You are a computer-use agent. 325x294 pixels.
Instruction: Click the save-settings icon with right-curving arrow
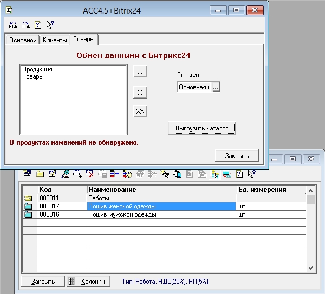(25, 25)
